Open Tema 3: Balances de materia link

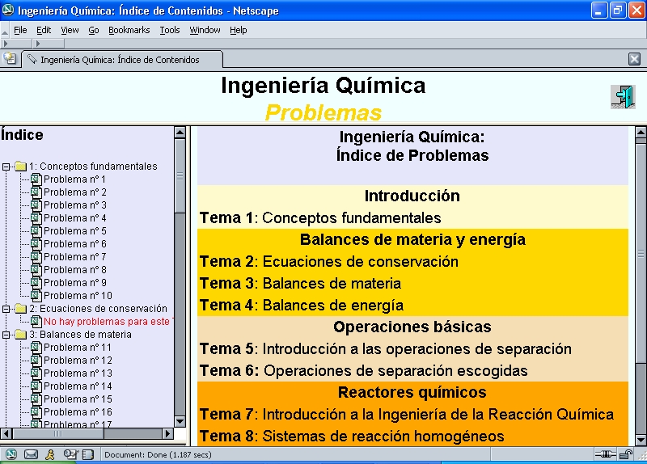pyautogui.click(x=300, y=284)
